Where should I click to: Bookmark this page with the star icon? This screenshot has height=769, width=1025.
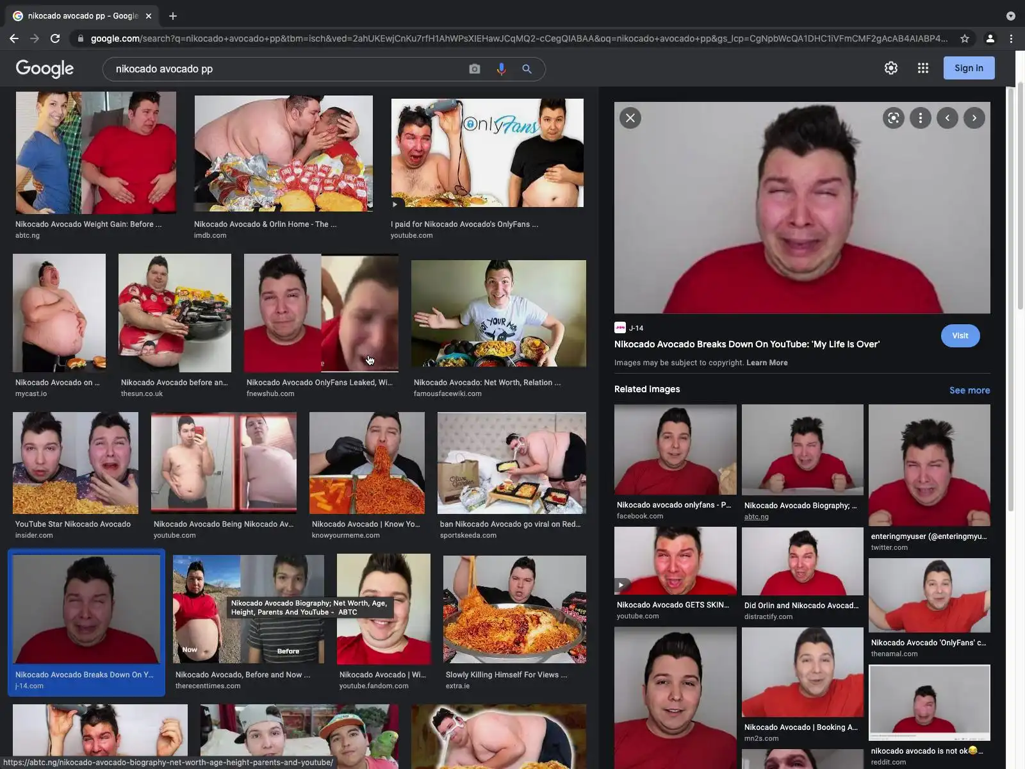tap(965, 38)
